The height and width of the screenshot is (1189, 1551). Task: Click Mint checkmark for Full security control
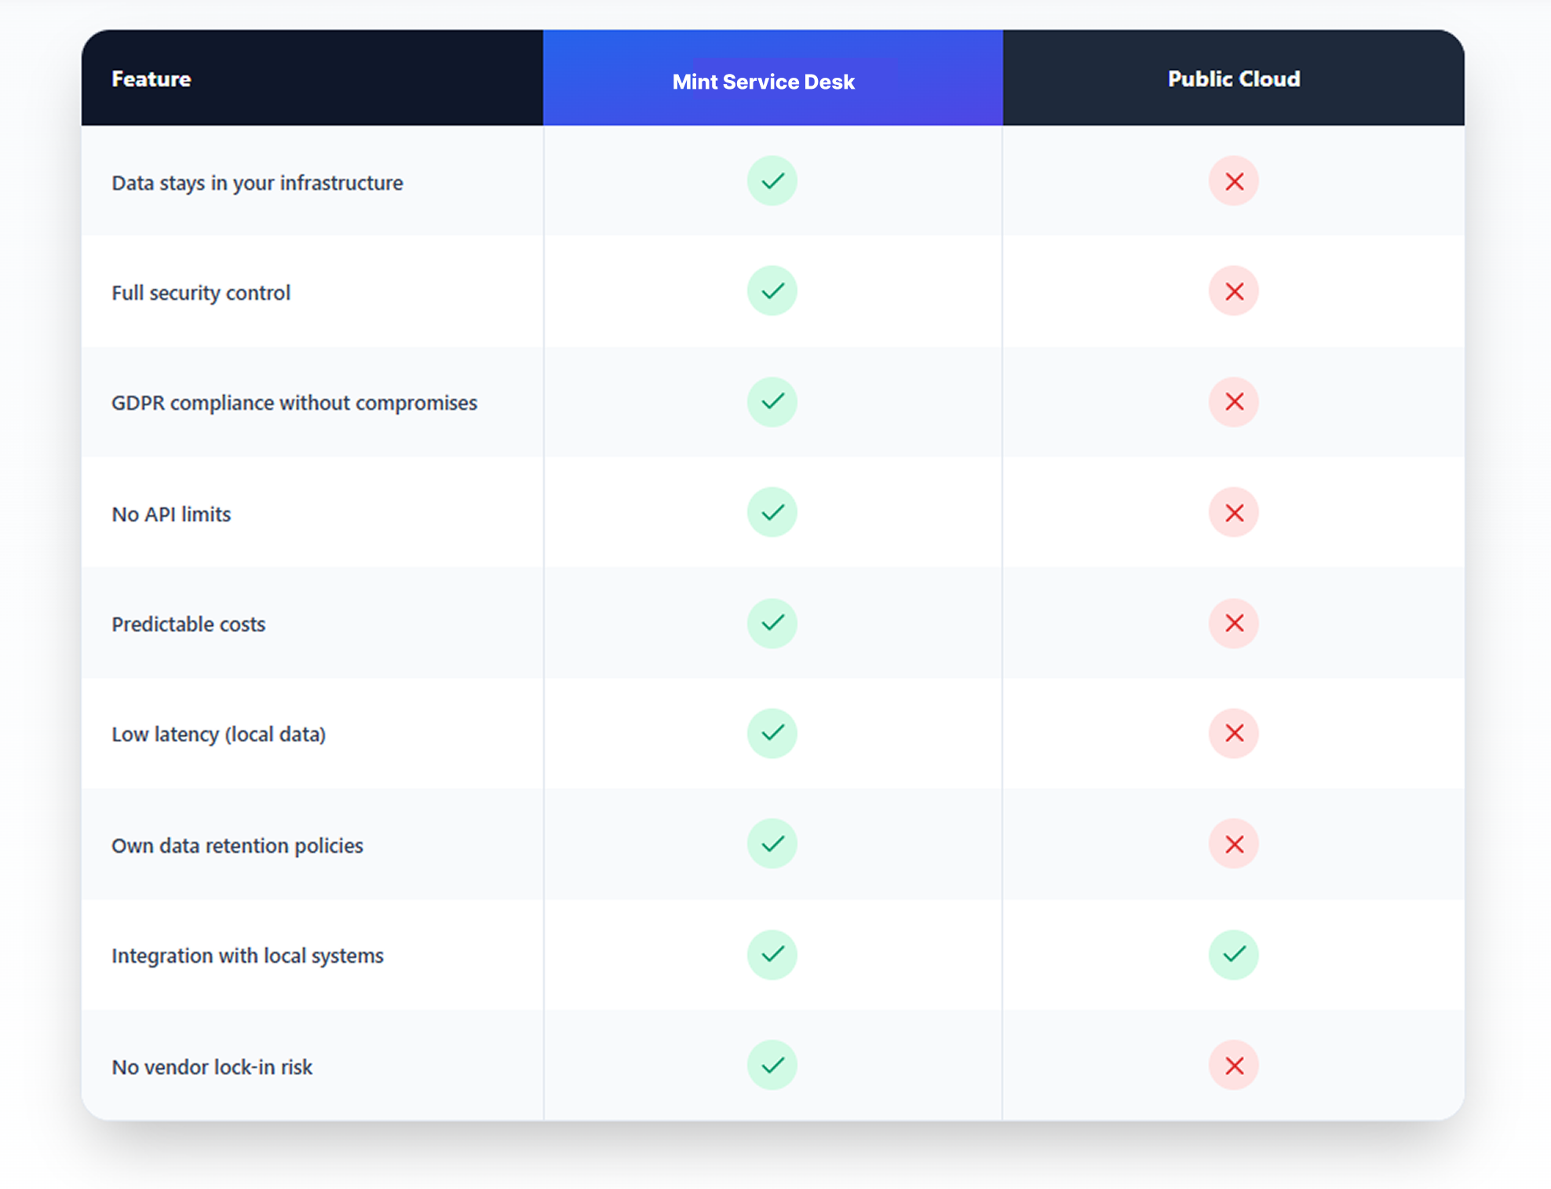tap(772, 291)
